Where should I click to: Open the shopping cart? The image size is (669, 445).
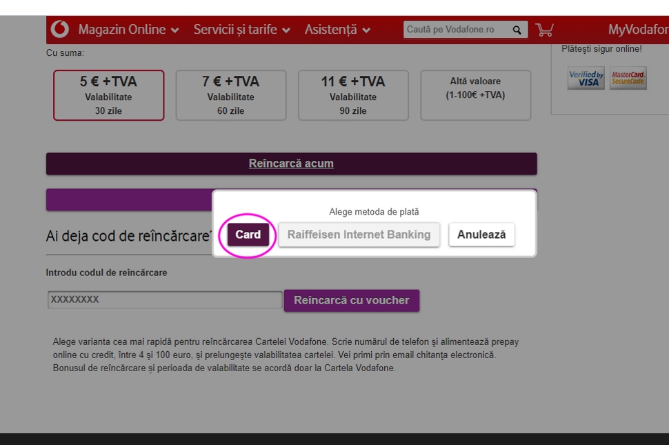(545, 30)
